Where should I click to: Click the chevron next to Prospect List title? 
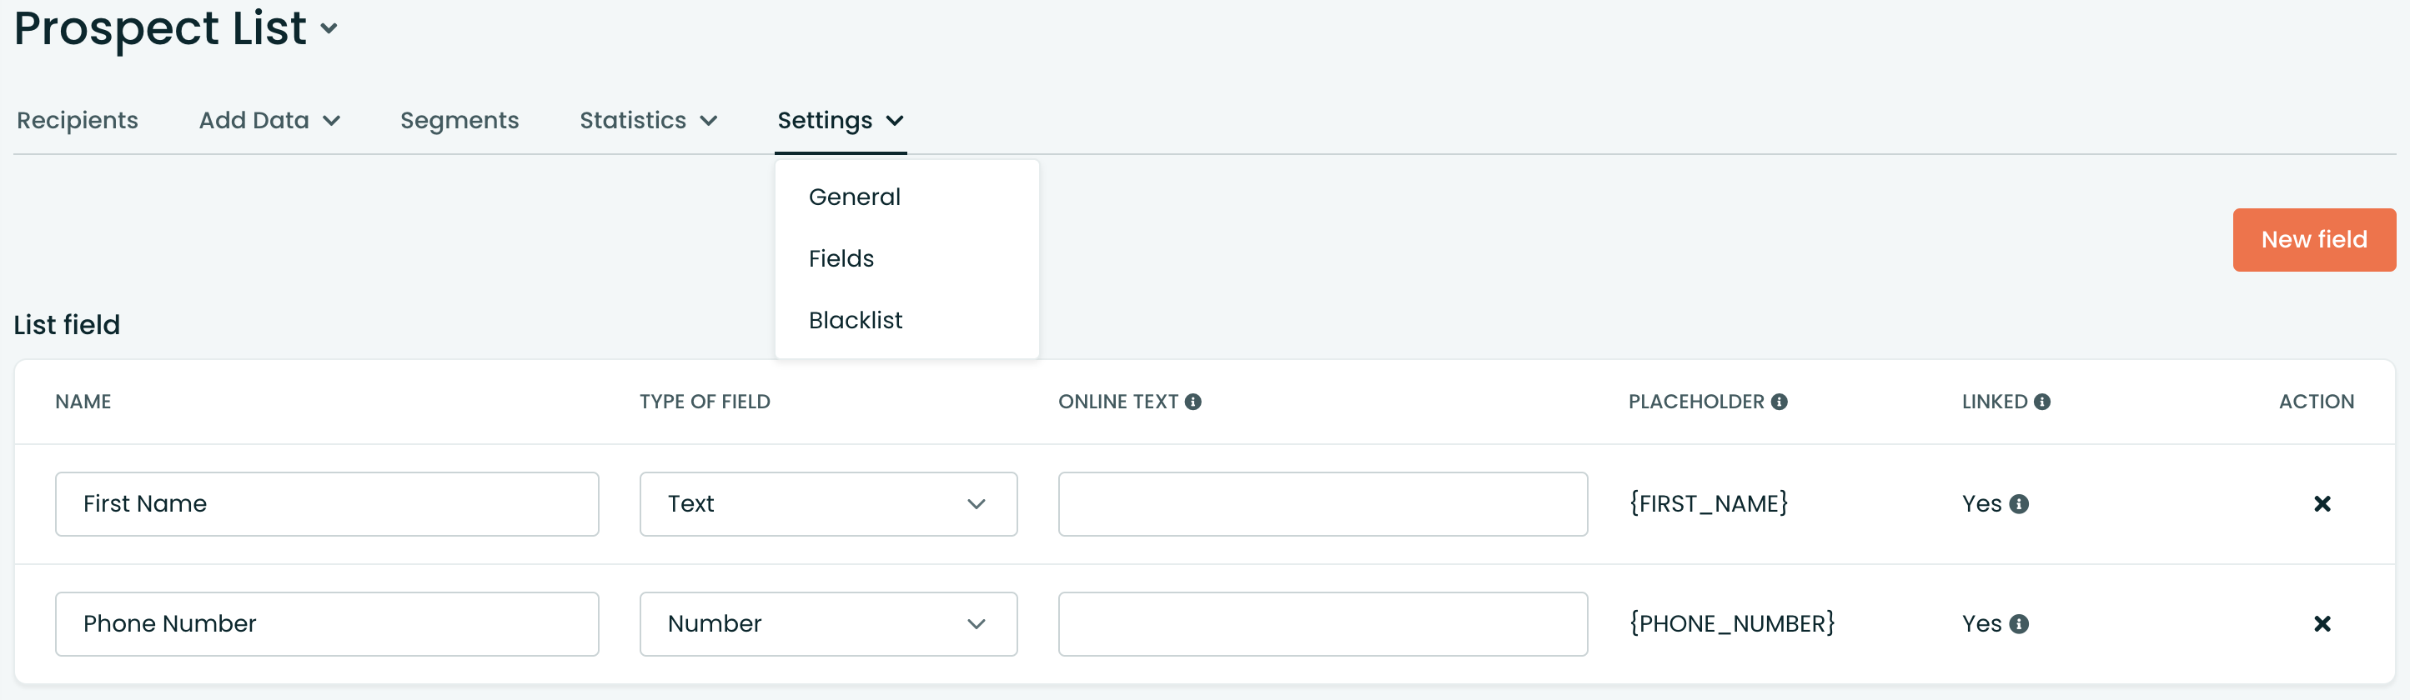328,29
